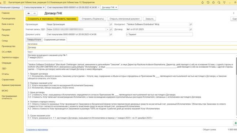Click the Документ учета input field
The image size is (237, 133).
[x=78, y=34]
